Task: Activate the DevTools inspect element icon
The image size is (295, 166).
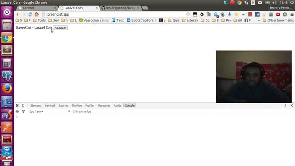Action: (18, 106)
